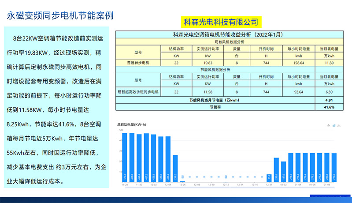
Task: Click the chart title 总有功电量(KW·h)
Action: [132, 124]
